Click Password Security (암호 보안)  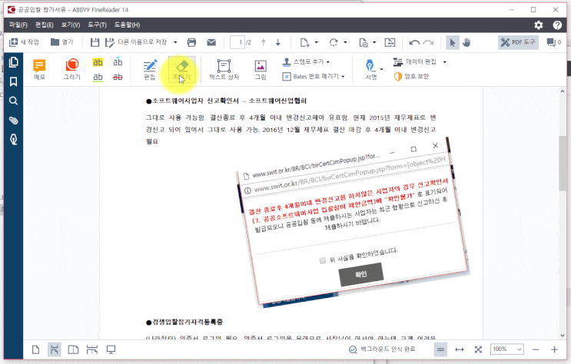(411, 77)
